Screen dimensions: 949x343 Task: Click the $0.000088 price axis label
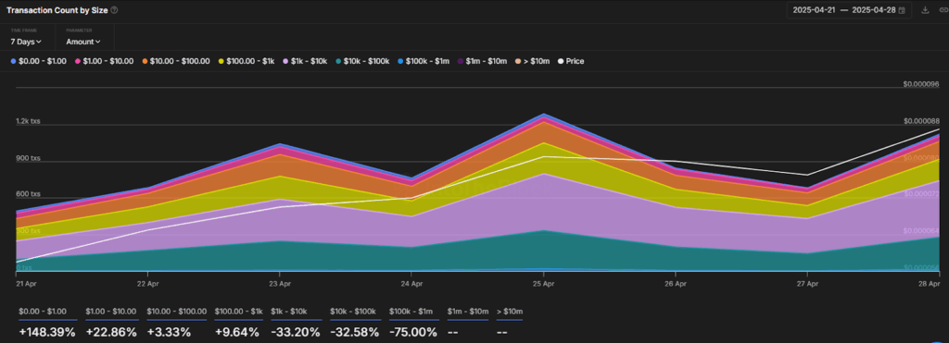pos(920,121)
